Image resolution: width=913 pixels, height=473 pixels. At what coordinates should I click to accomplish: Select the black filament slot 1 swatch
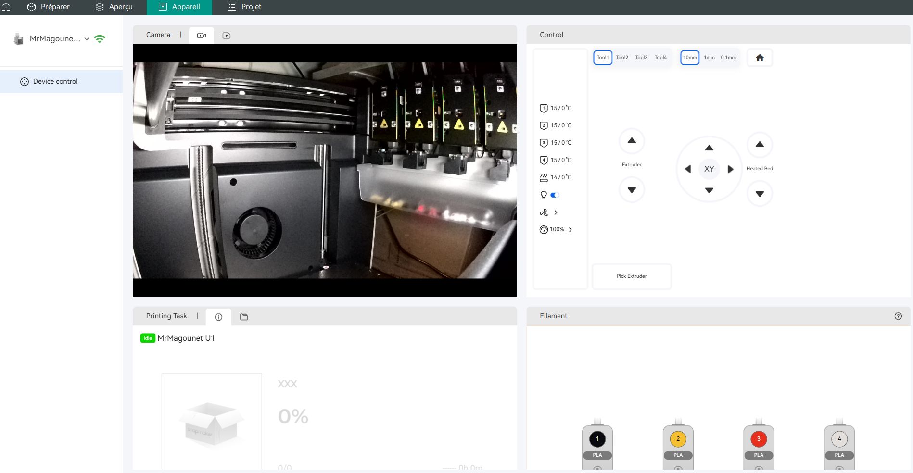point(597,439)
